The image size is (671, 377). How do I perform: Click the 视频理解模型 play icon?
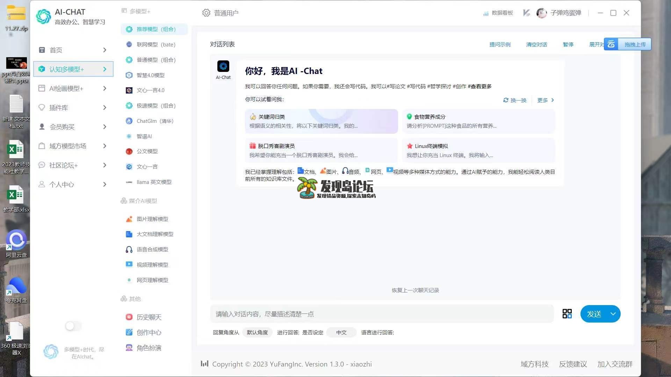[x=129, y=264]
